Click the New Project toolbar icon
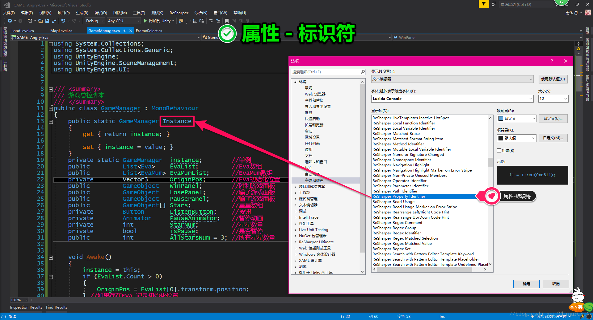Screen dimensions: 593x320 30,21
